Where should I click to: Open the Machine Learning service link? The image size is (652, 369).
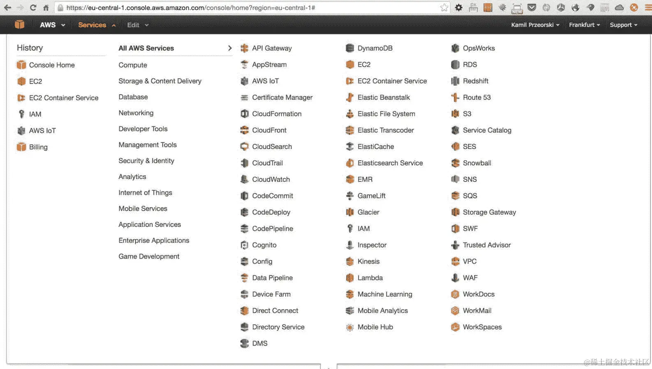click(379, 294)
